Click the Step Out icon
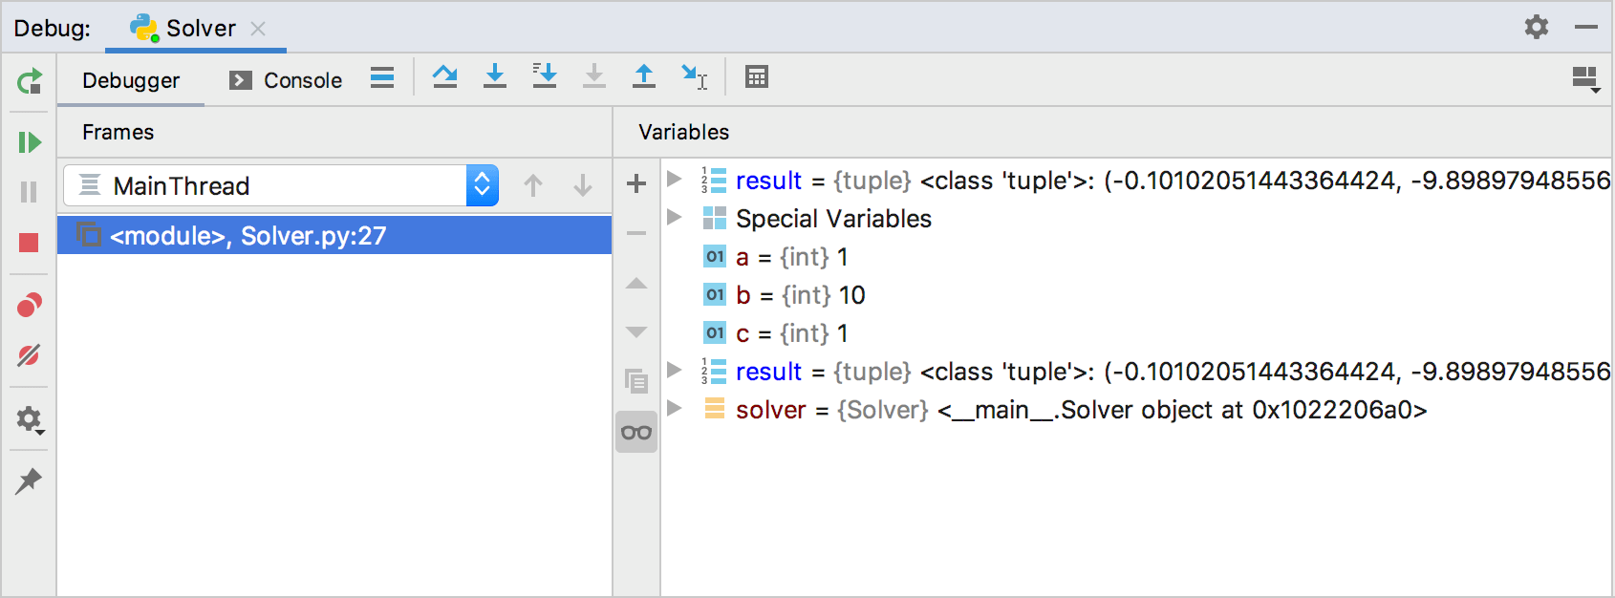 click(644, 76)
